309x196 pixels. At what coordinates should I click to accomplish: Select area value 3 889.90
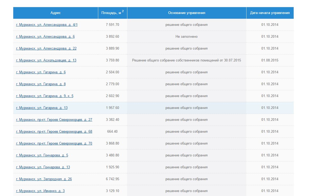tap(113, 49)
